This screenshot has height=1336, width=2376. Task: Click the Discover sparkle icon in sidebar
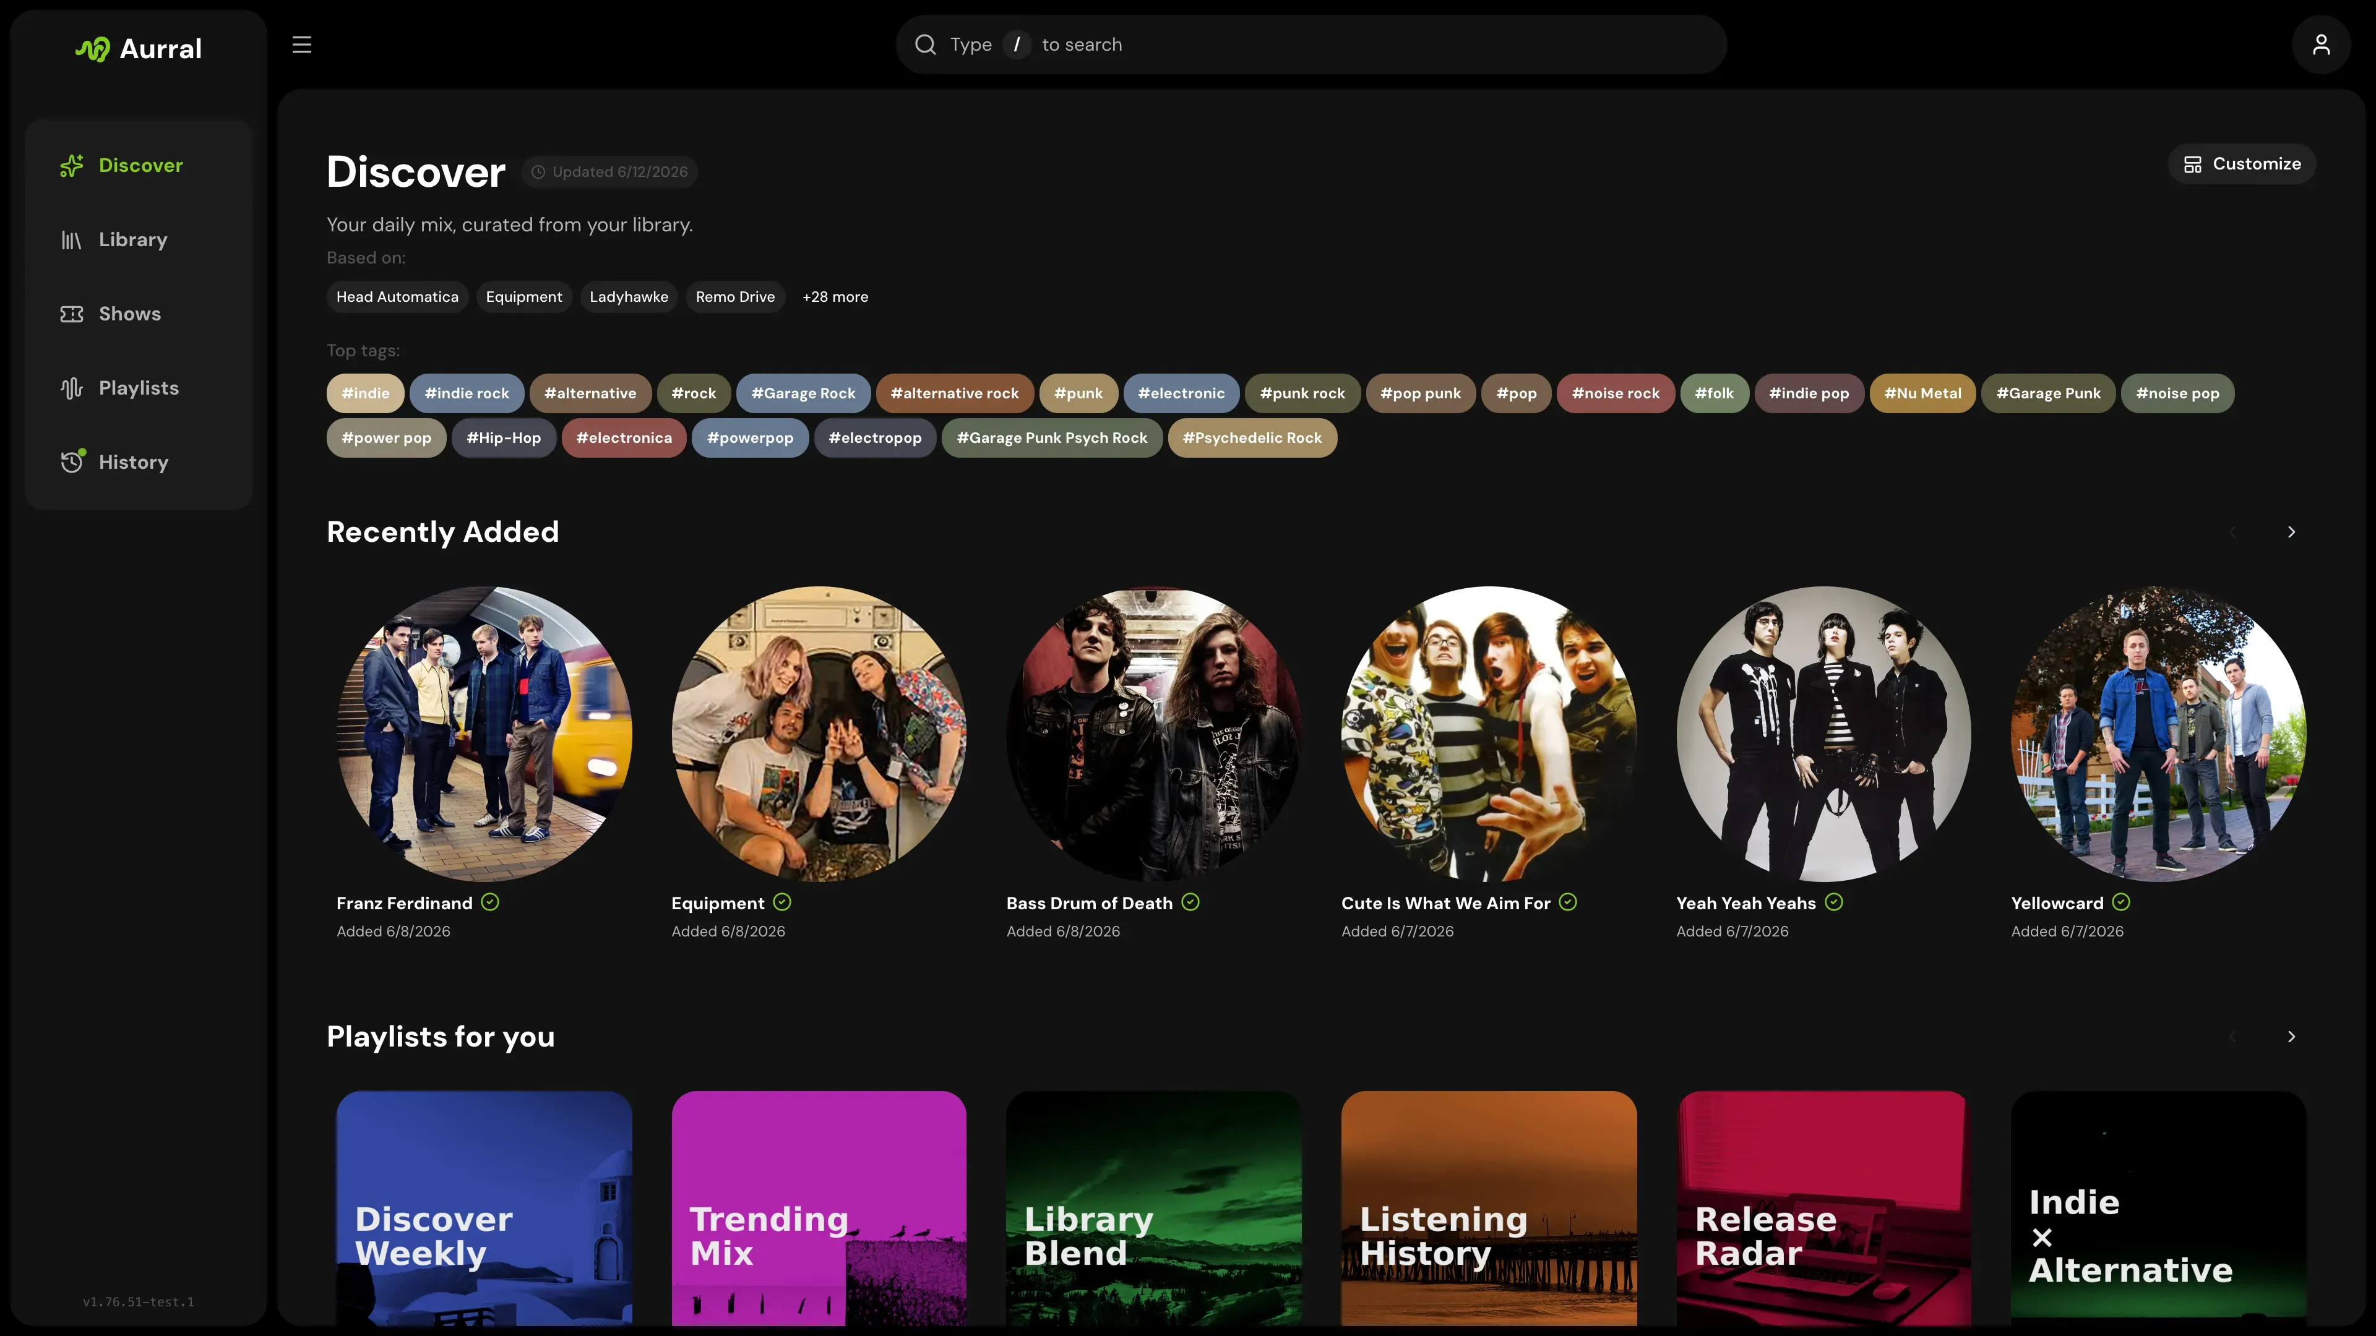(72, 165)
